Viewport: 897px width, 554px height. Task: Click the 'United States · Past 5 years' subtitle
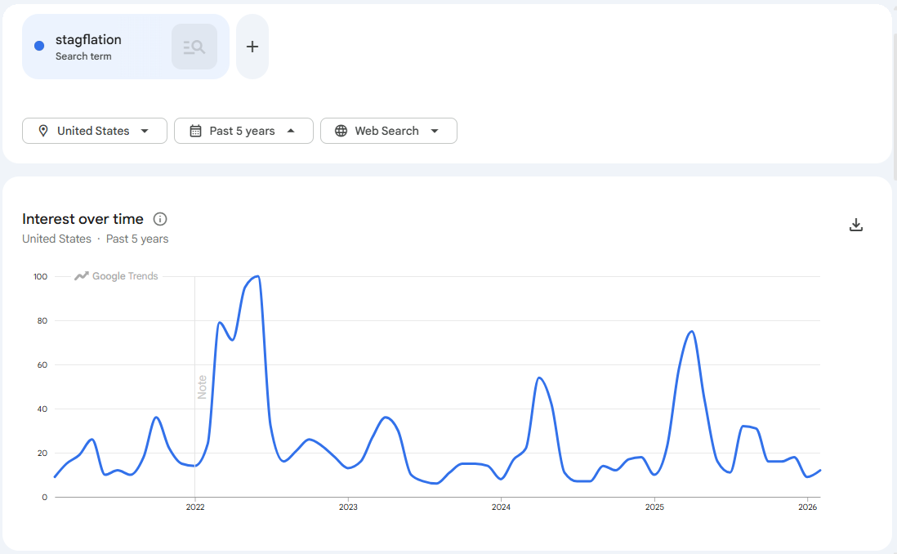coord(96,239)
